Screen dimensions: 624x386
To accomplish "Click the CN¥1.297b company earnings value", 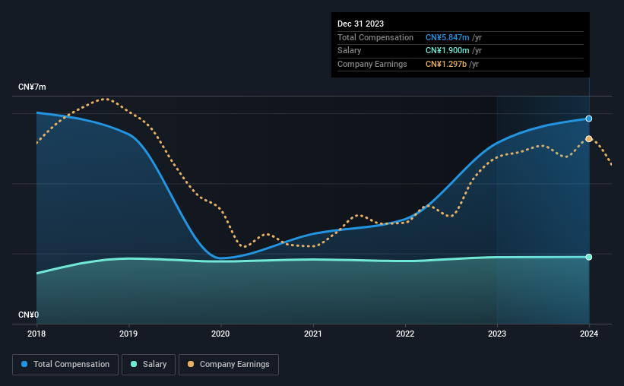I will [x=446, y=64].
